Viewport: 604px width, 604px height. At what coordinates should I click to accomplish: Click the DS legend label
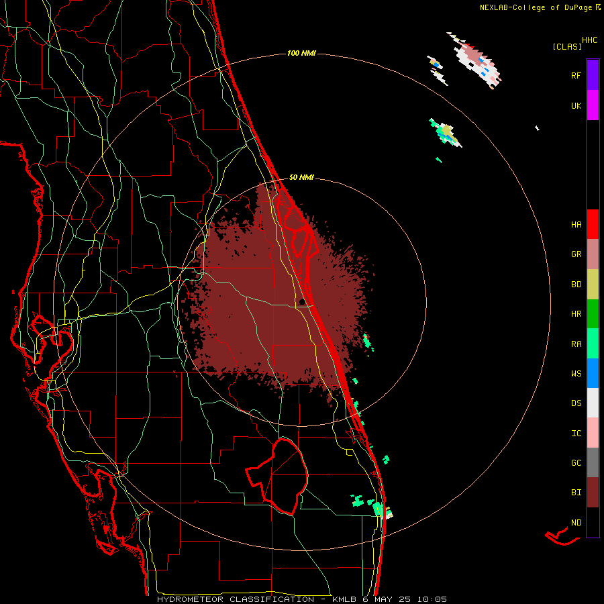pyautogui.click(x=576, y=403)
